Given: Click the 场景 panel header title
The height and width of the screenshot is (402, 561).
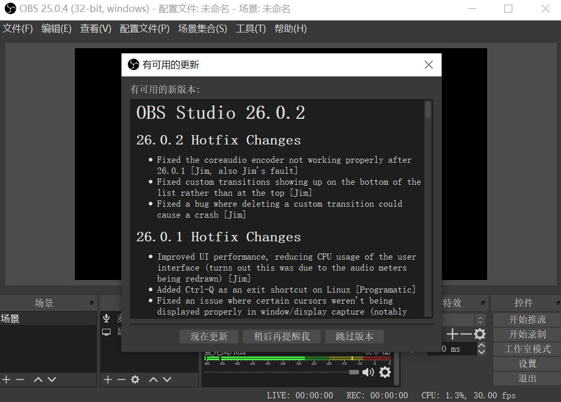Looking at the screenshot, I should click(44, 303).
